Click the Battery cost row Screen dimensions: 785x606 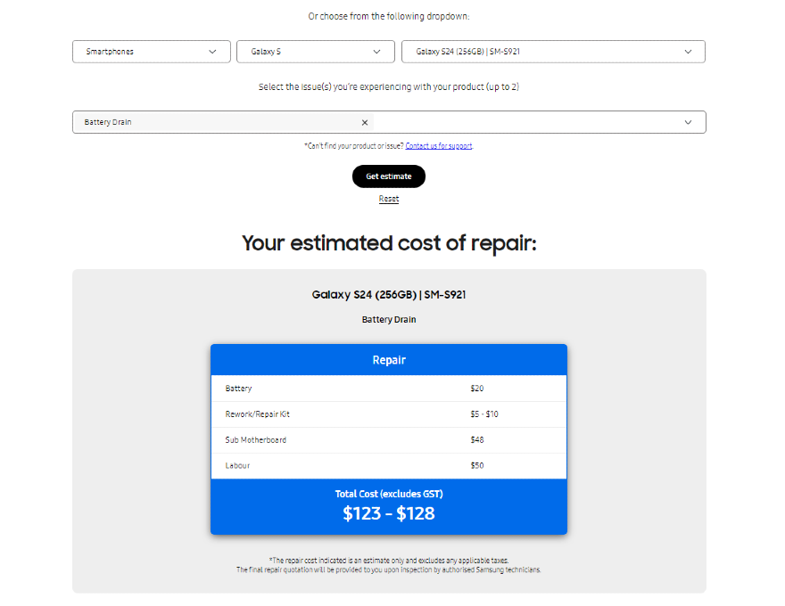(389, 389)
